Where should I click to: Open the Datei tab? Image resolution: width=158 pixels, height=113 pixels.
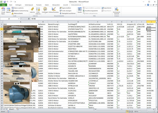click(3, 5)
